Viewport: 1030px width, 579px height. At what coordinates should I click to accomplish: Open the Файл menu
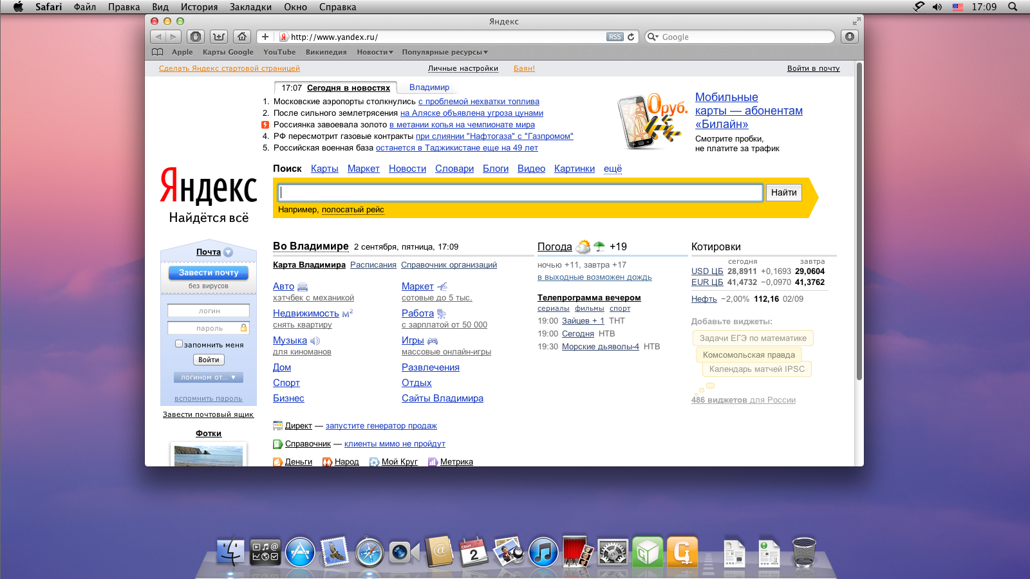click(x=85, y=7)
